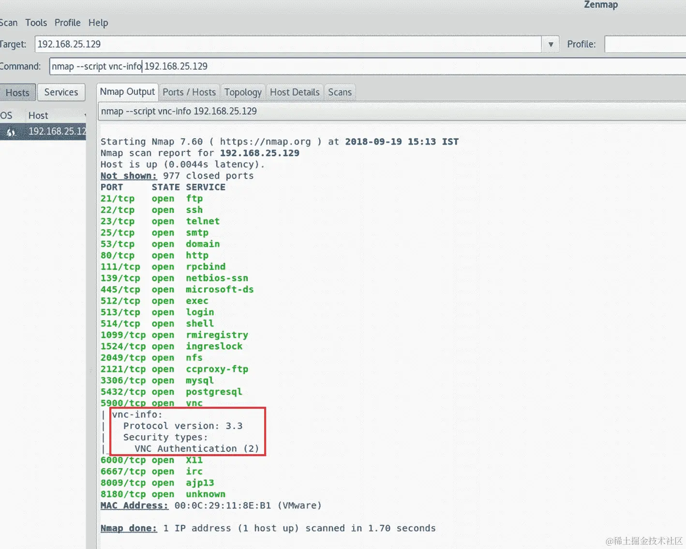Click the 'VNC Authentication (2)' line
The width and height of the screenshot is (686, 549).
pos(197,449)
